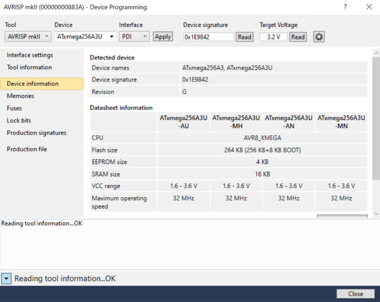Click the scrollbar down arrow
This screenshot has width=380, height=302.
click(376, 214)
